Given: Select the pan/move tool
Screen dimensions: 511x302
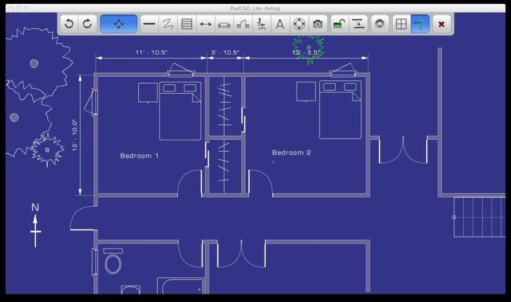Looking at the screenshot, I should tap(118, 24).
